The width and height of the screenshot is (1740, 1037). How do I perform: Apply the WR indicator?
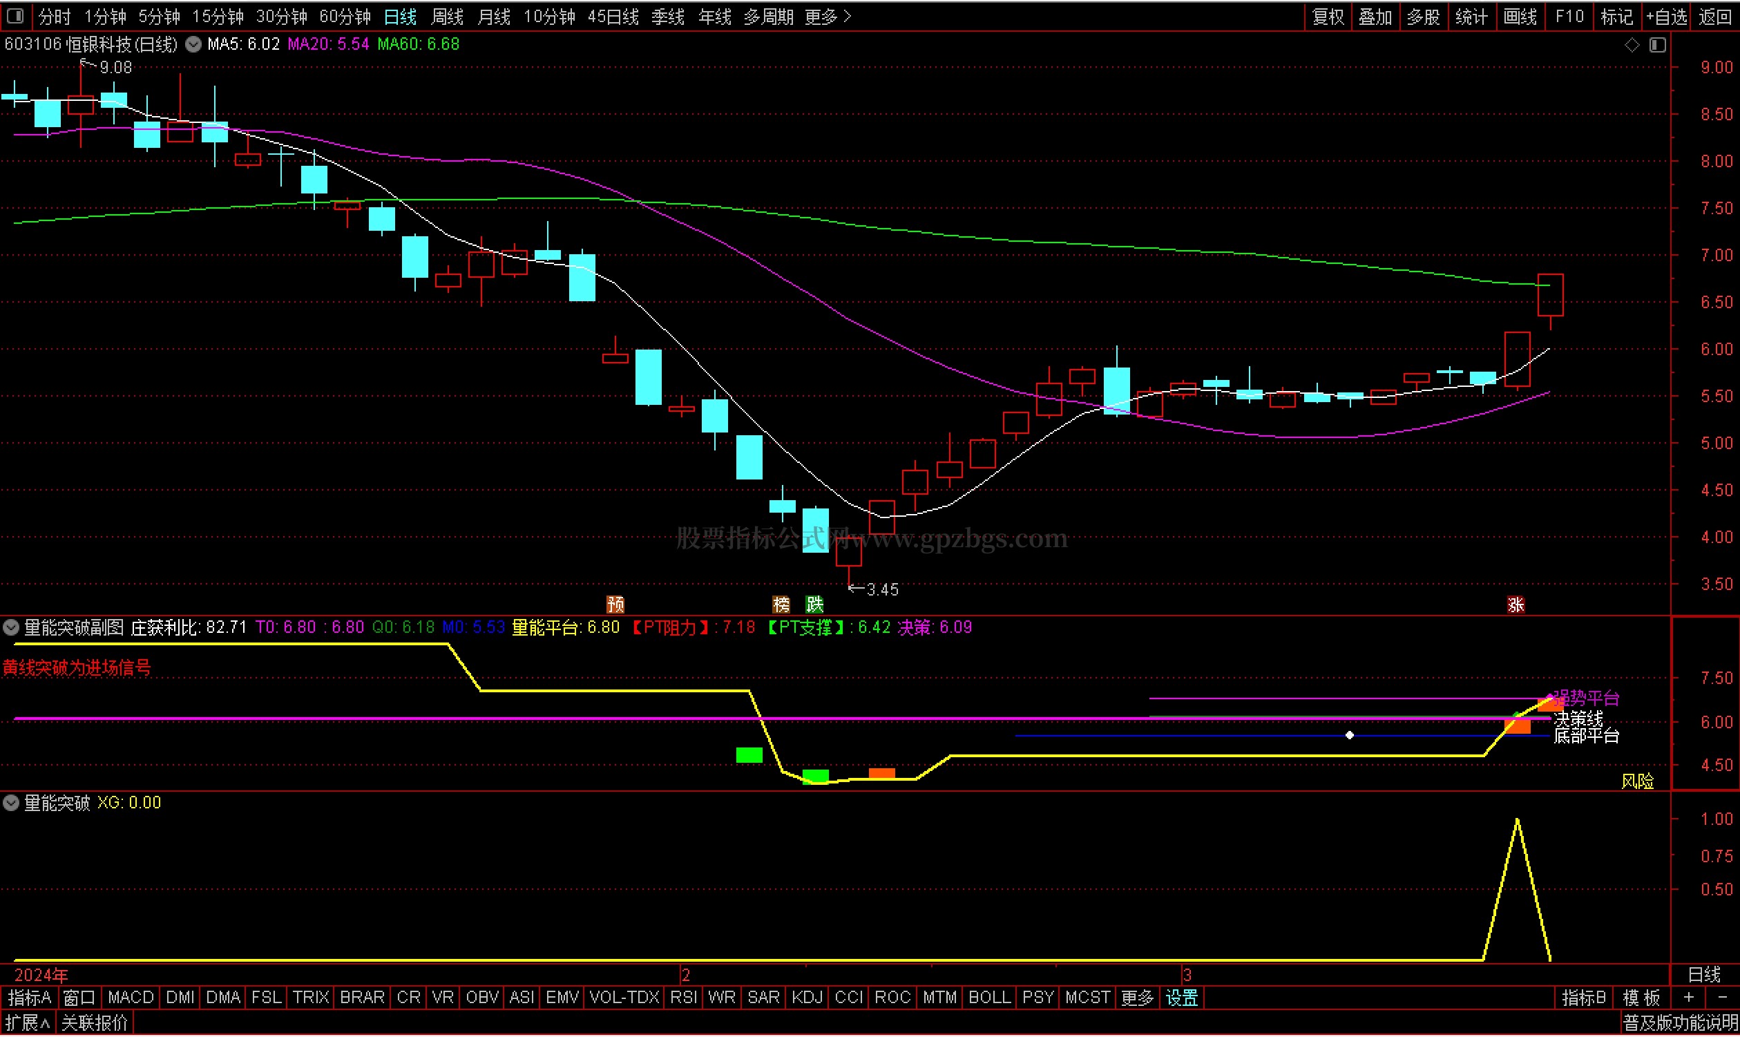(722, 998)
